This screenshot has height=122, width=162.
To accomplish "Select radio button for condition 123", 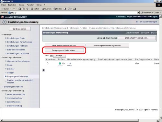I will [47, 63].
